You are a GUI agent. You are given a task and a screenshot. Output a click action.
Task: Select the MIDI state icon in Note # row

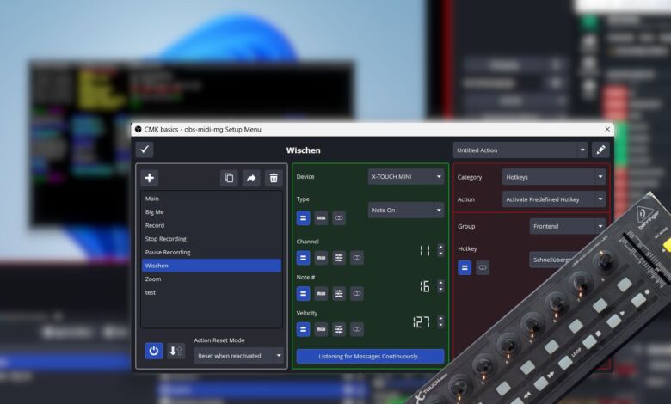pos(321,294)
